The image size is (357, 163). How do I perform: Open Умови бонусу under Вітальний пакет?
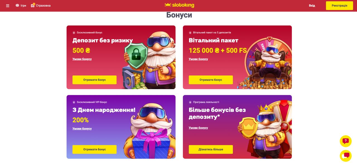tap(198, 59)
